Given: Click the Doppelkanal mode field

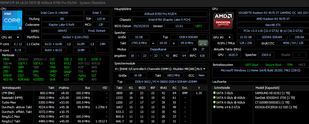Looking at the screenshot, I should coord(158,49).
